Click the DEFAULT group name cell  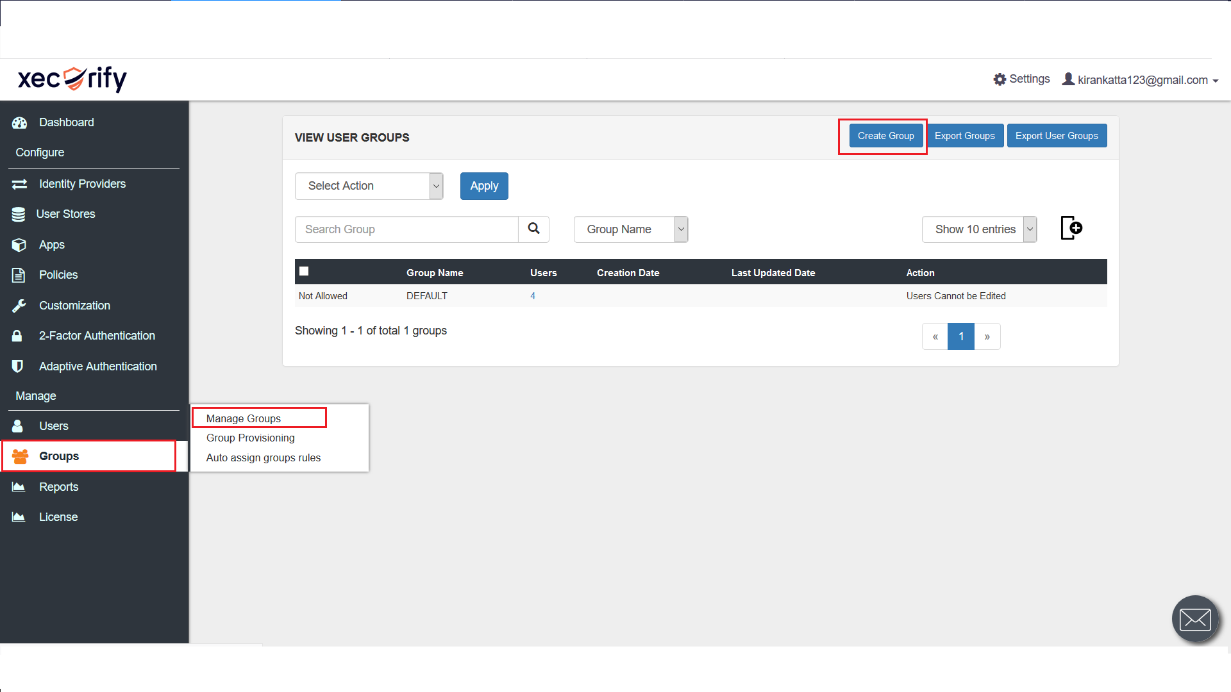427,296
